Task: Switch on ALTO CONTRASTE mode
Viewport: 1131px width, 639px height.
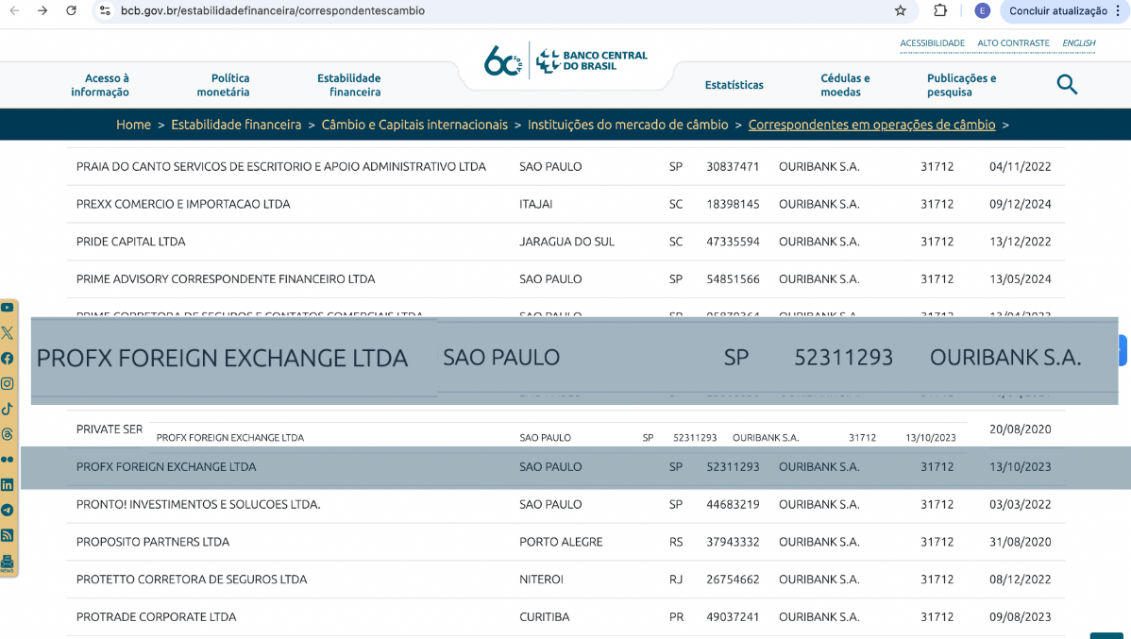Action: click(1013, 43)
